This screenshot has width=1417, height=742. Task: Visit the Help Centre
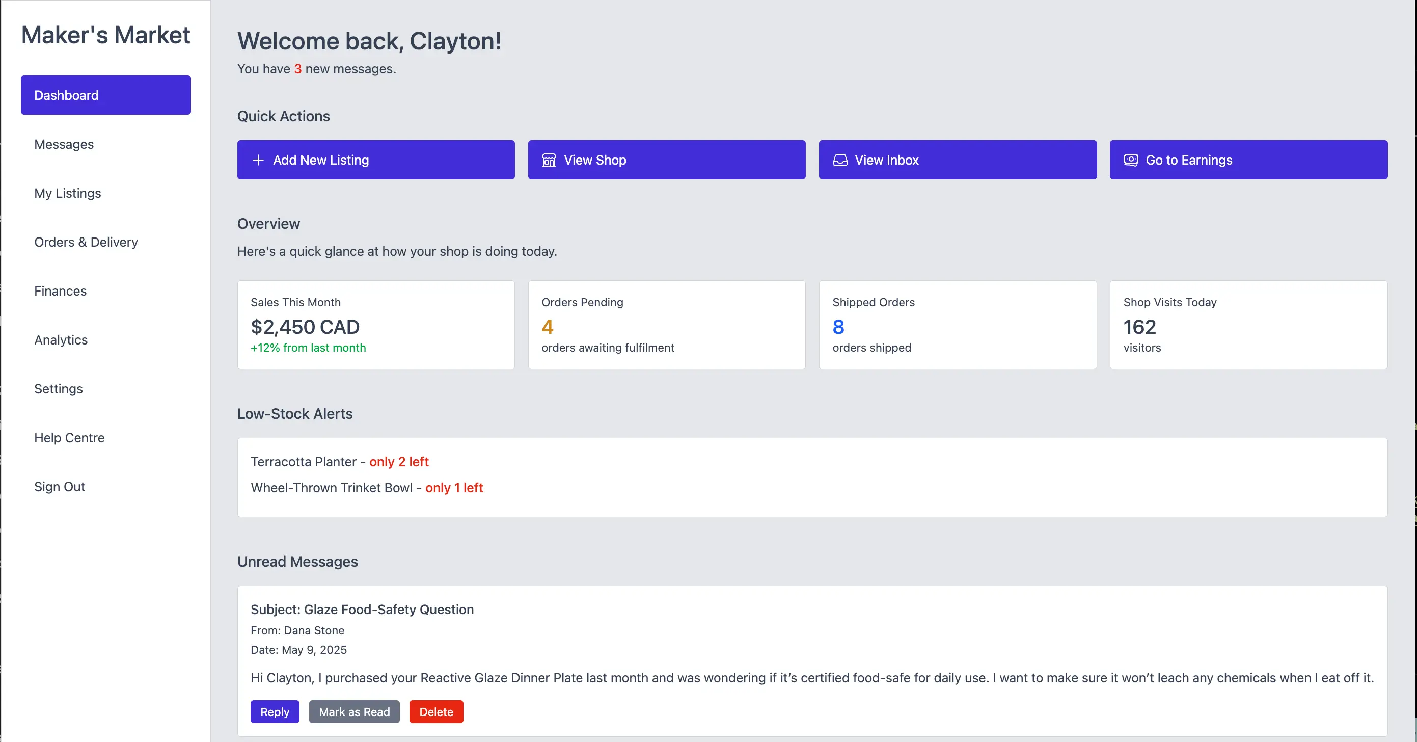pos(69,438)
